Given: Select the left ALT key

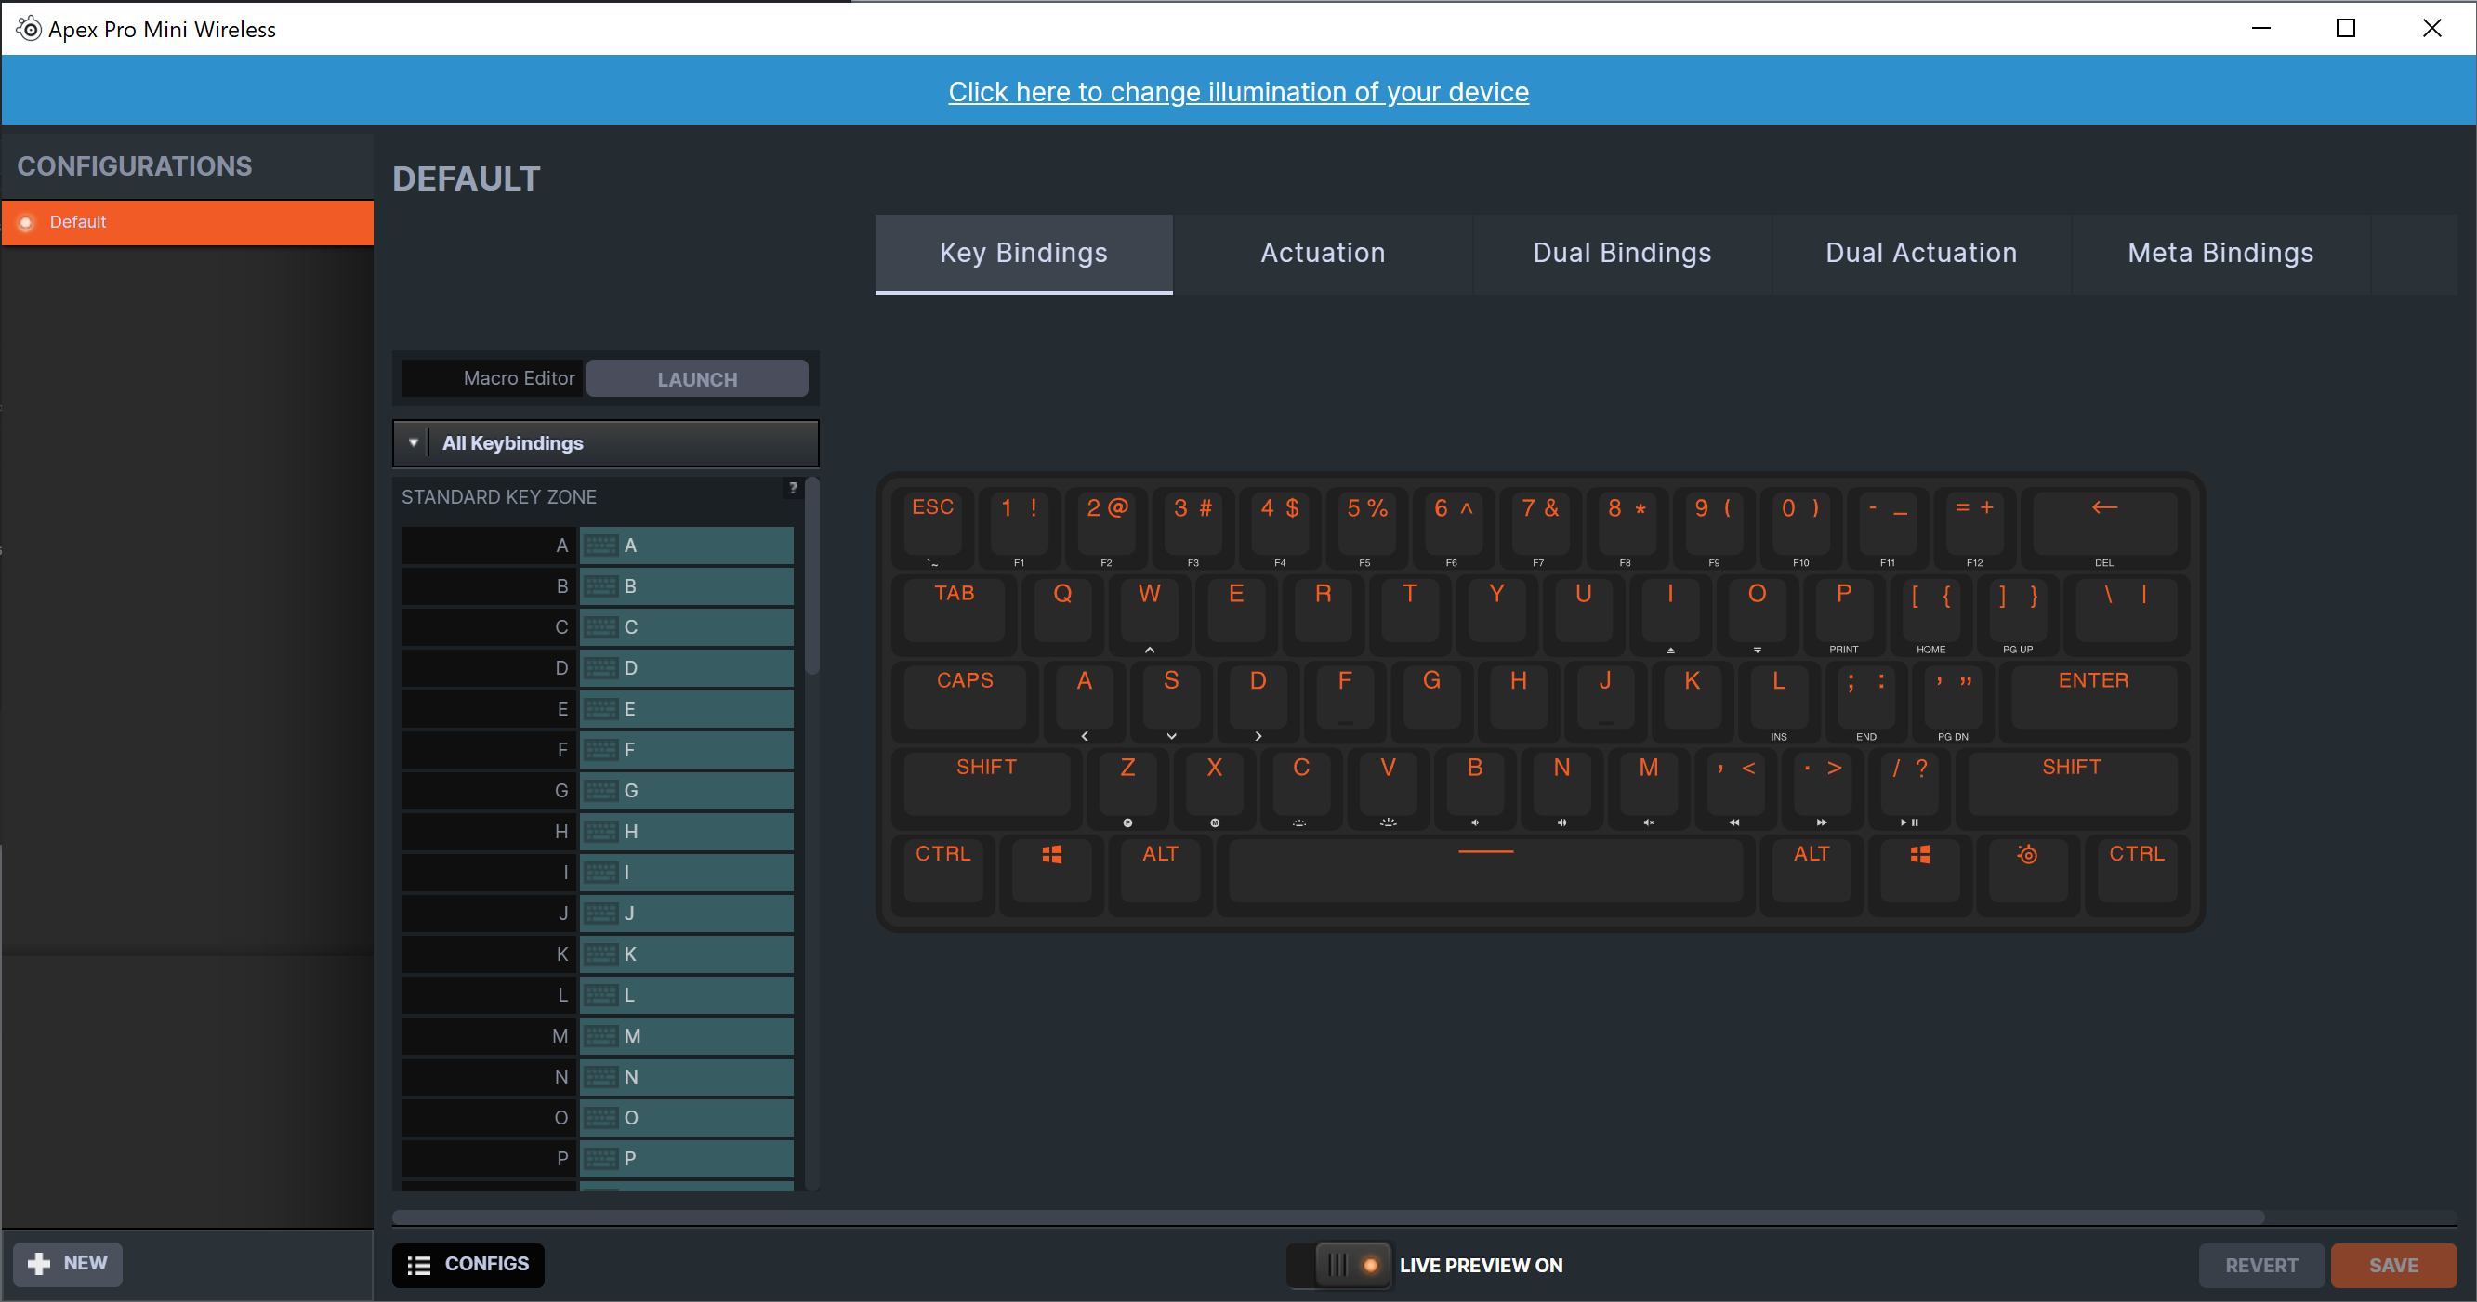Looking at the screenshot, I should point(1160,875).
